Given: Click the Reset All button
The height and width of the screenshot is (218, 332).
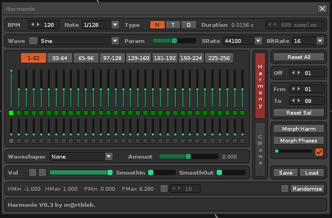Looking at the screenshot, I should tap(299, 57).
